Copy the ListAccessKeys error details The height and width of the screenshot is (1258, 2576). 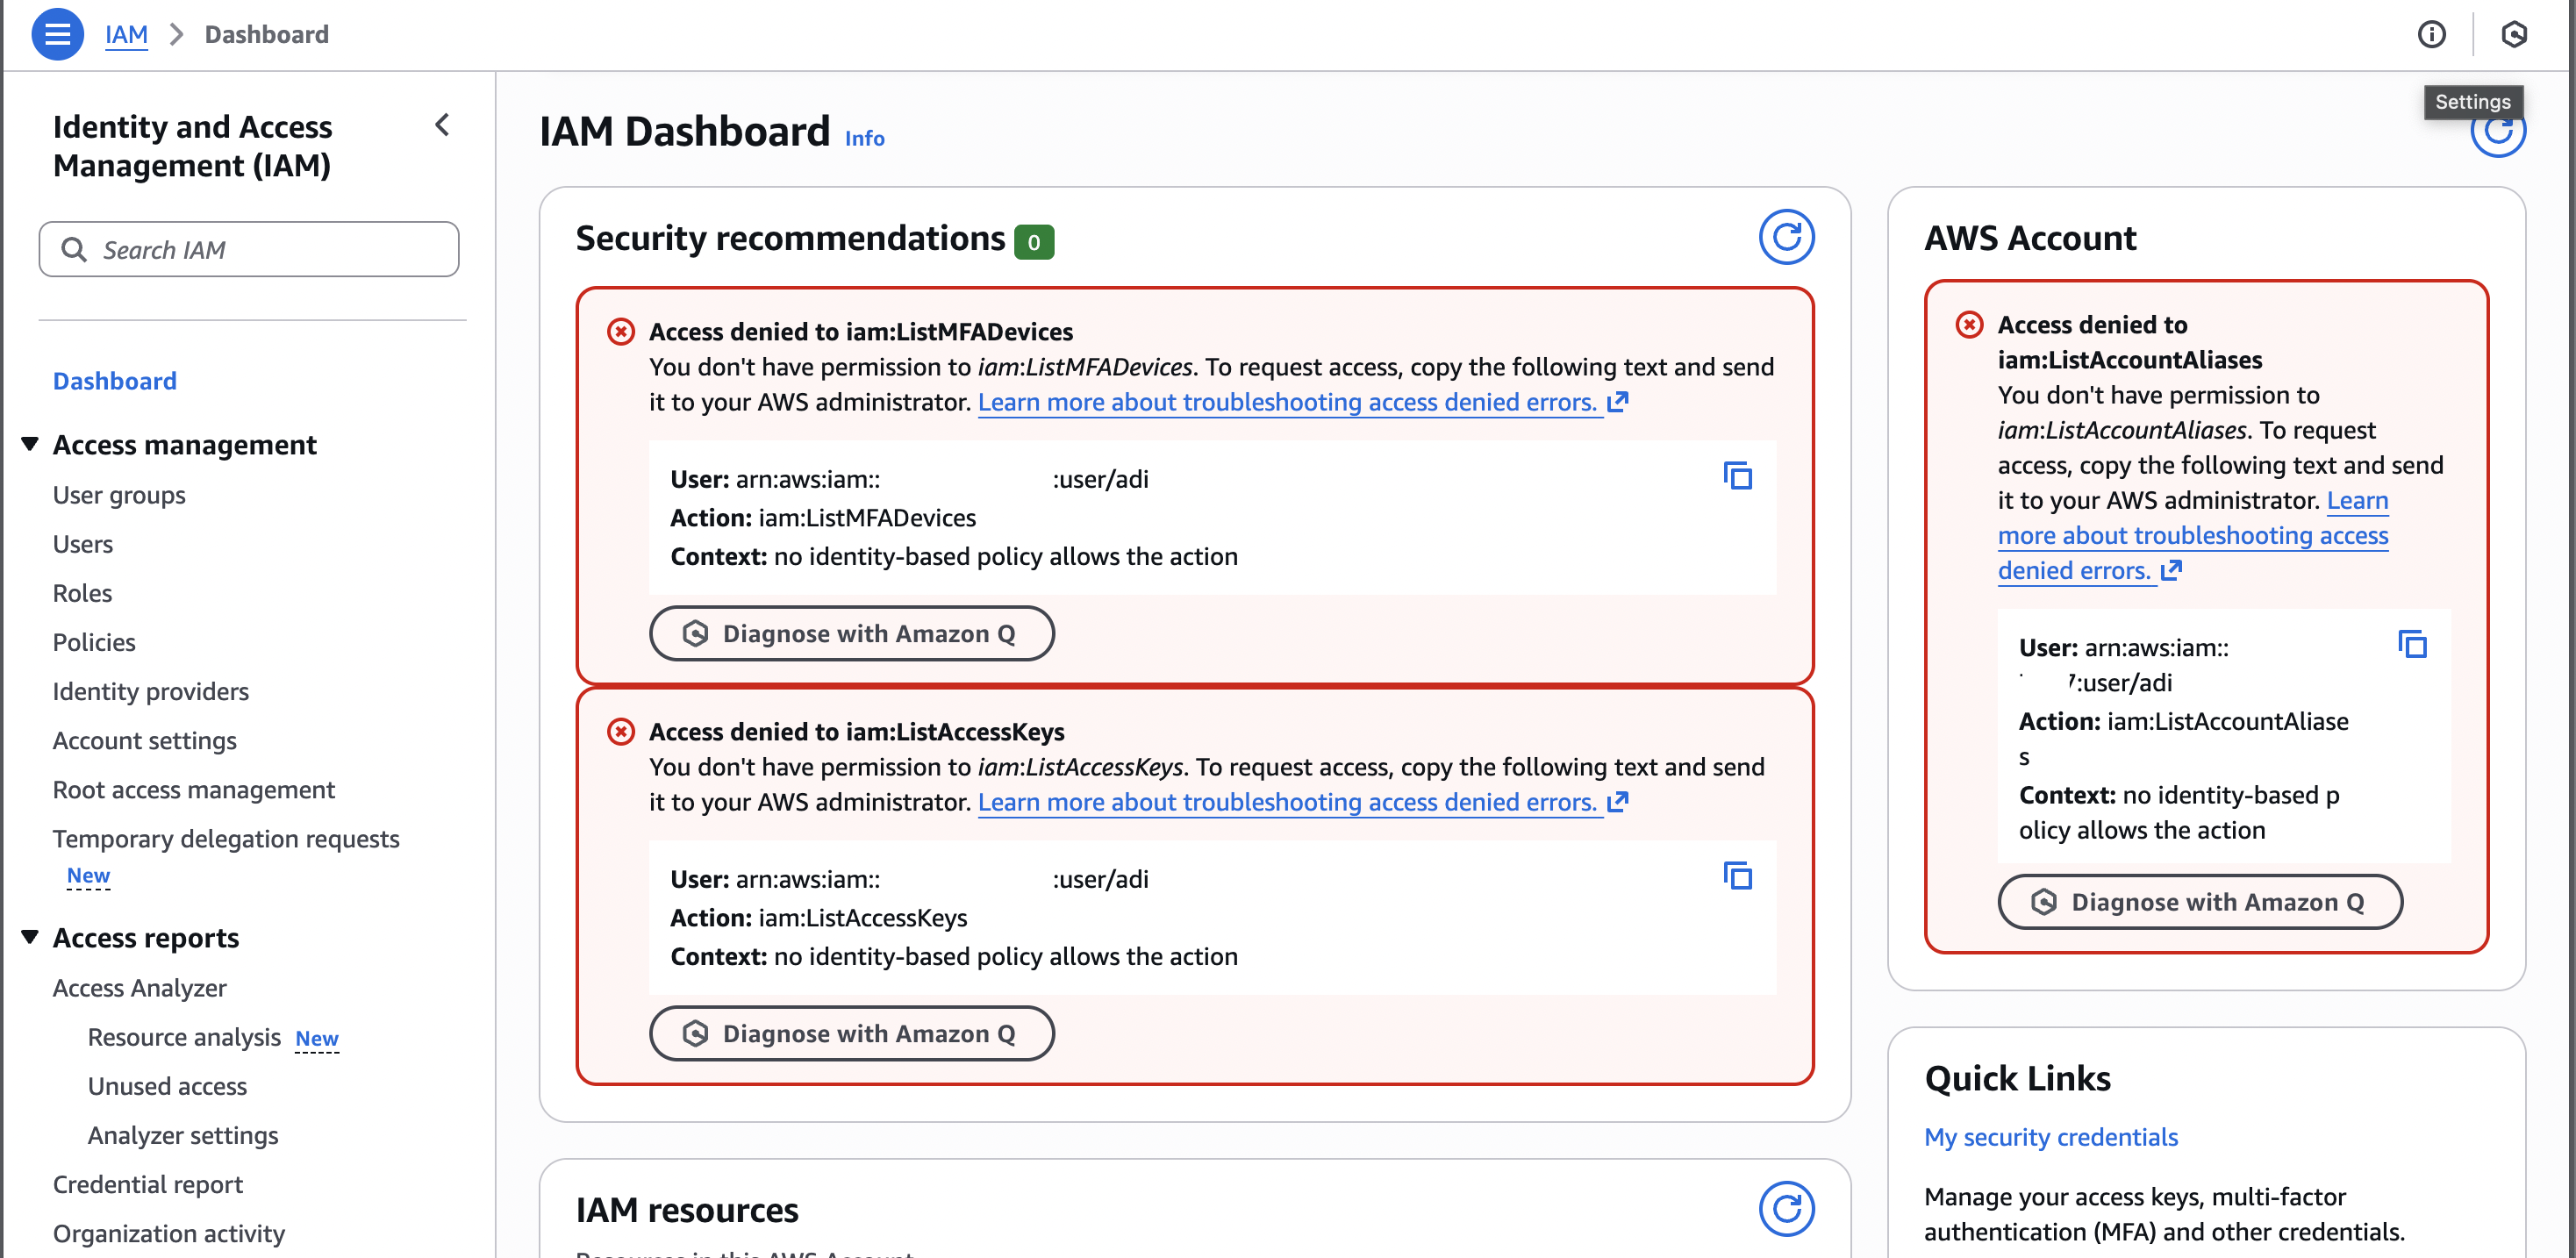(x=1739, y=877)
